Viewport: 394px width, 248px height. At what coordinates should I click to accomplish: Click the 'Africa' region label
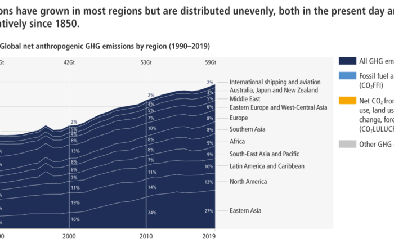pos(237,141)
